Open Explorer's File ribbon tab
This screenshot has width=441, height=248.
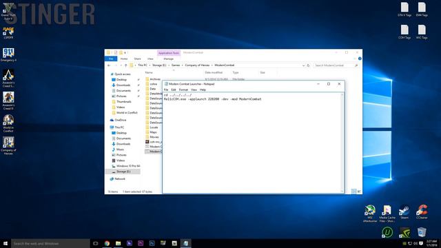click(111, 59)
